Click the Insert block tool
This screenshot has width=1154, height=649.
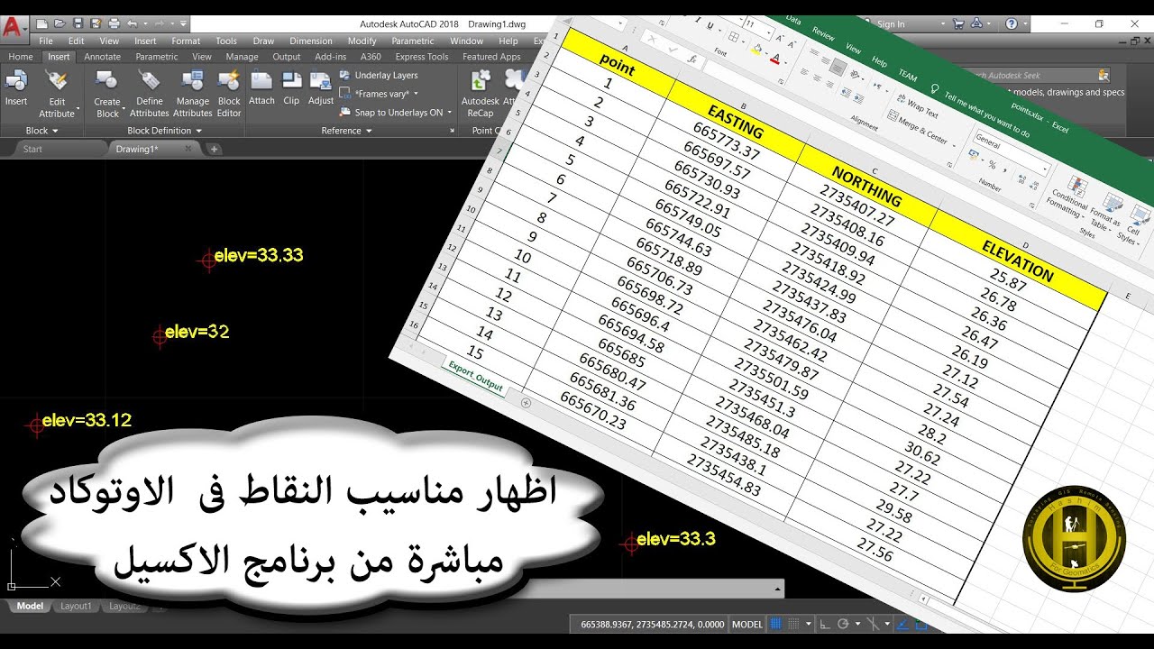tap(16, 88)
